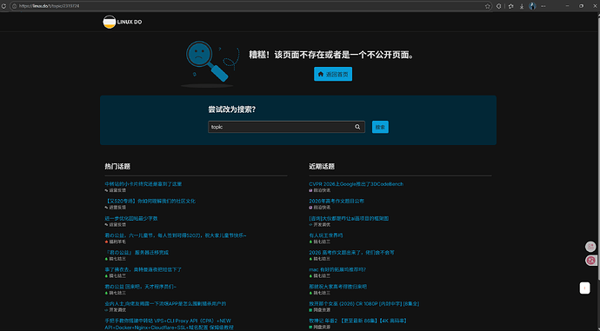600x331 pixels.
Task: Open 'mac 有好的拓展坞推荐吗?' topic
Action: 337,269
